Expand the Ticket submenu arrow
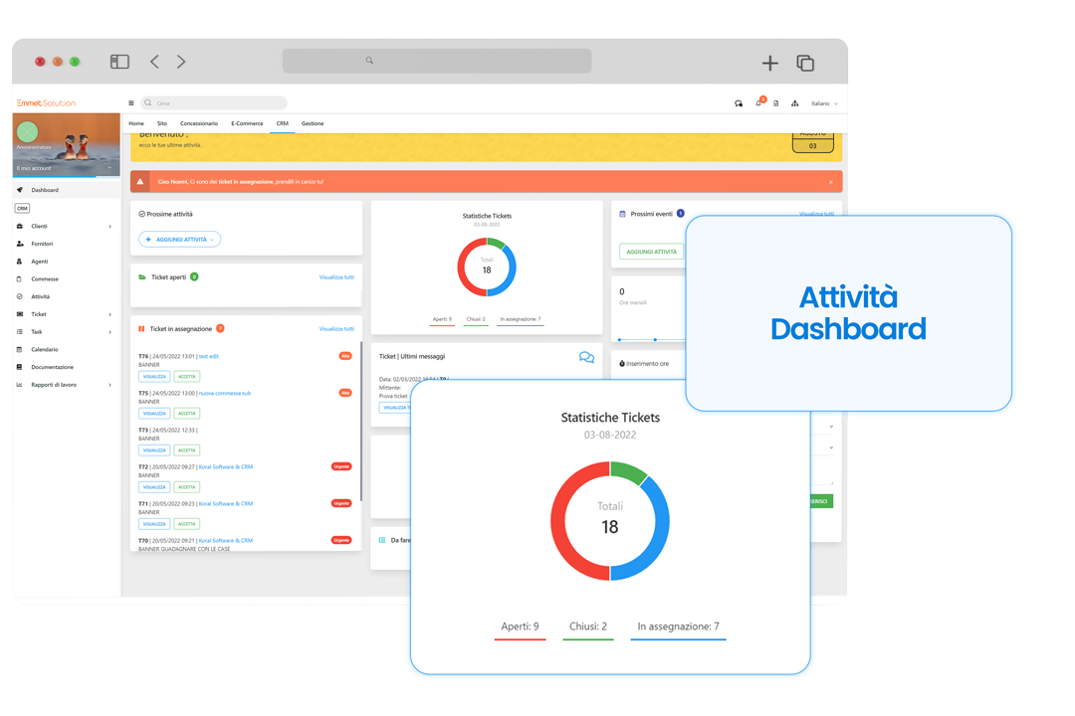Viewport: 1075px width, 716px height. 109,314
